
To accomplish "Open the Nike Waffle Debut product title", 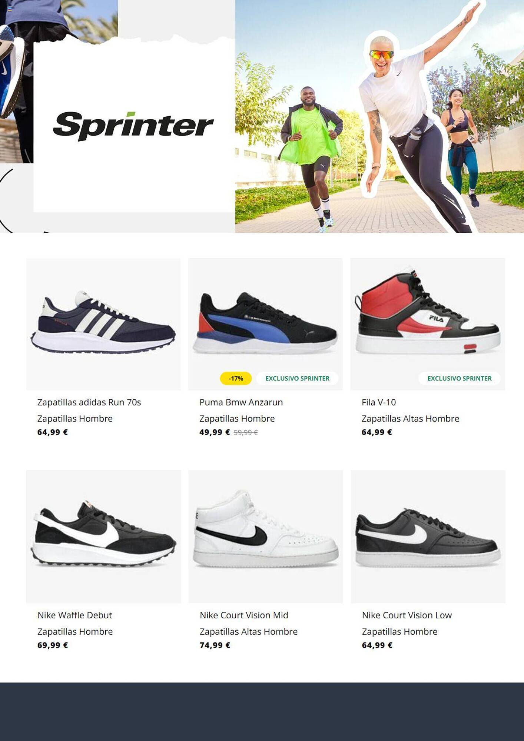I will point(75,615).
